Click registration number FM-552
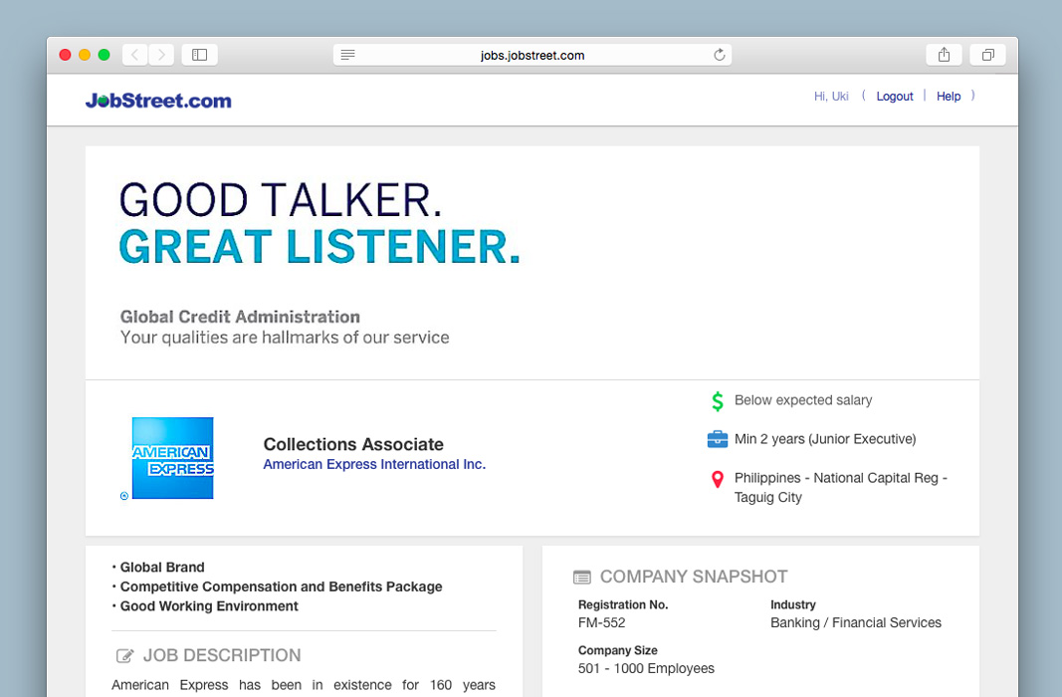 (x=601, y=622)
